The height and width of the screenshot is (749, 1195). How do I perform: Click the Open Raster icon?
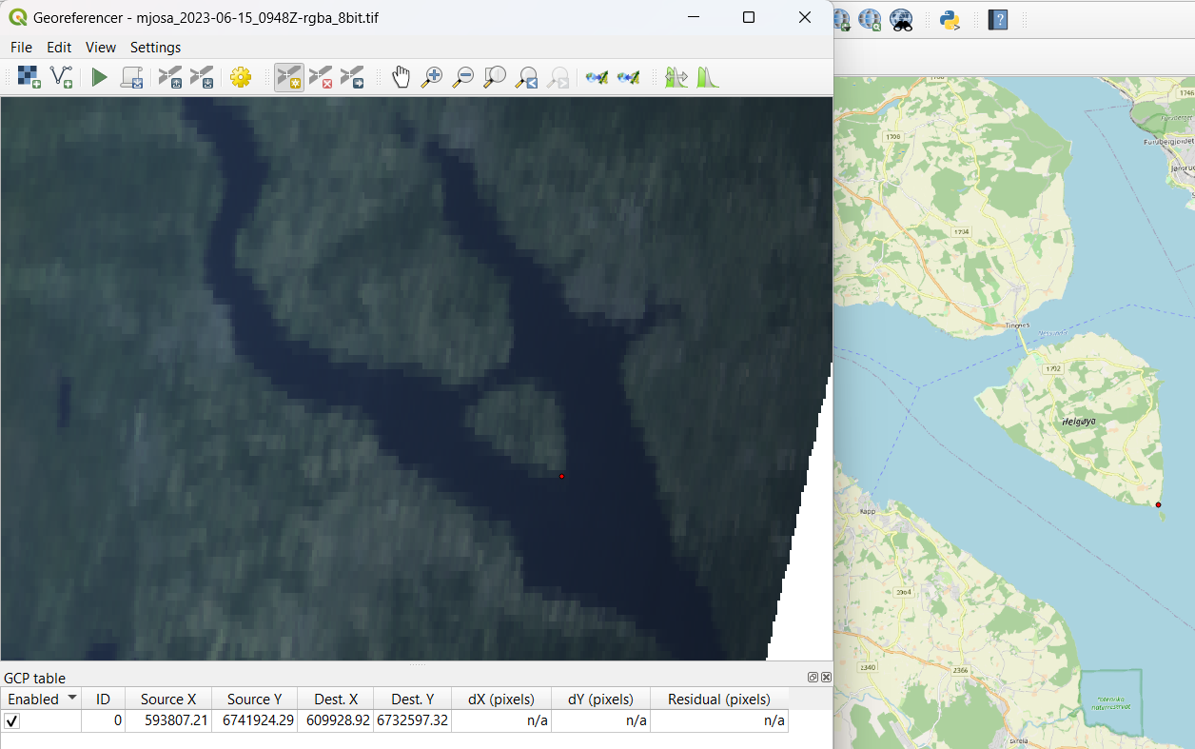(29, 77)
